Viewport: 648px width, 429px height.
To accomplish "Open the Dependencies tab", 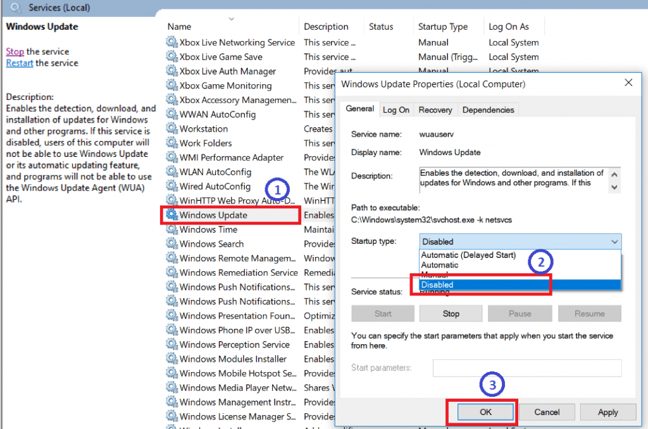I will pos(488,109).
